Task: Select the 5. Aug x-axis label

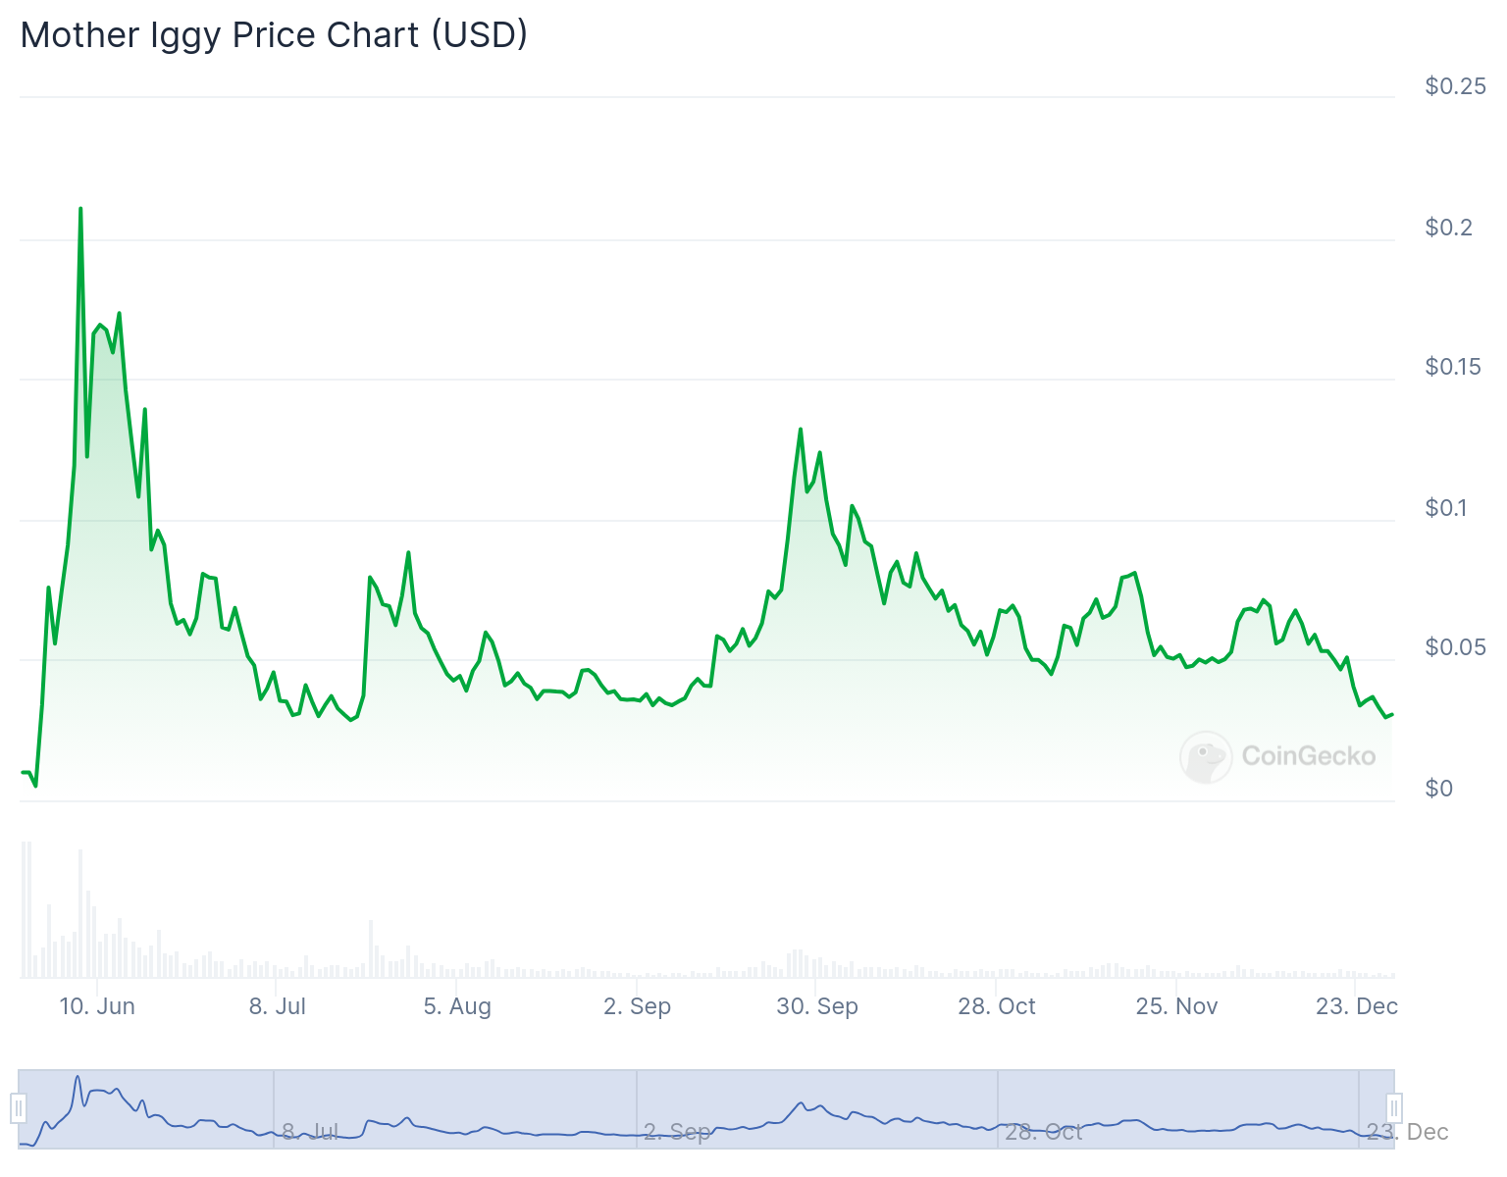Action: (x=457, y=1006)
